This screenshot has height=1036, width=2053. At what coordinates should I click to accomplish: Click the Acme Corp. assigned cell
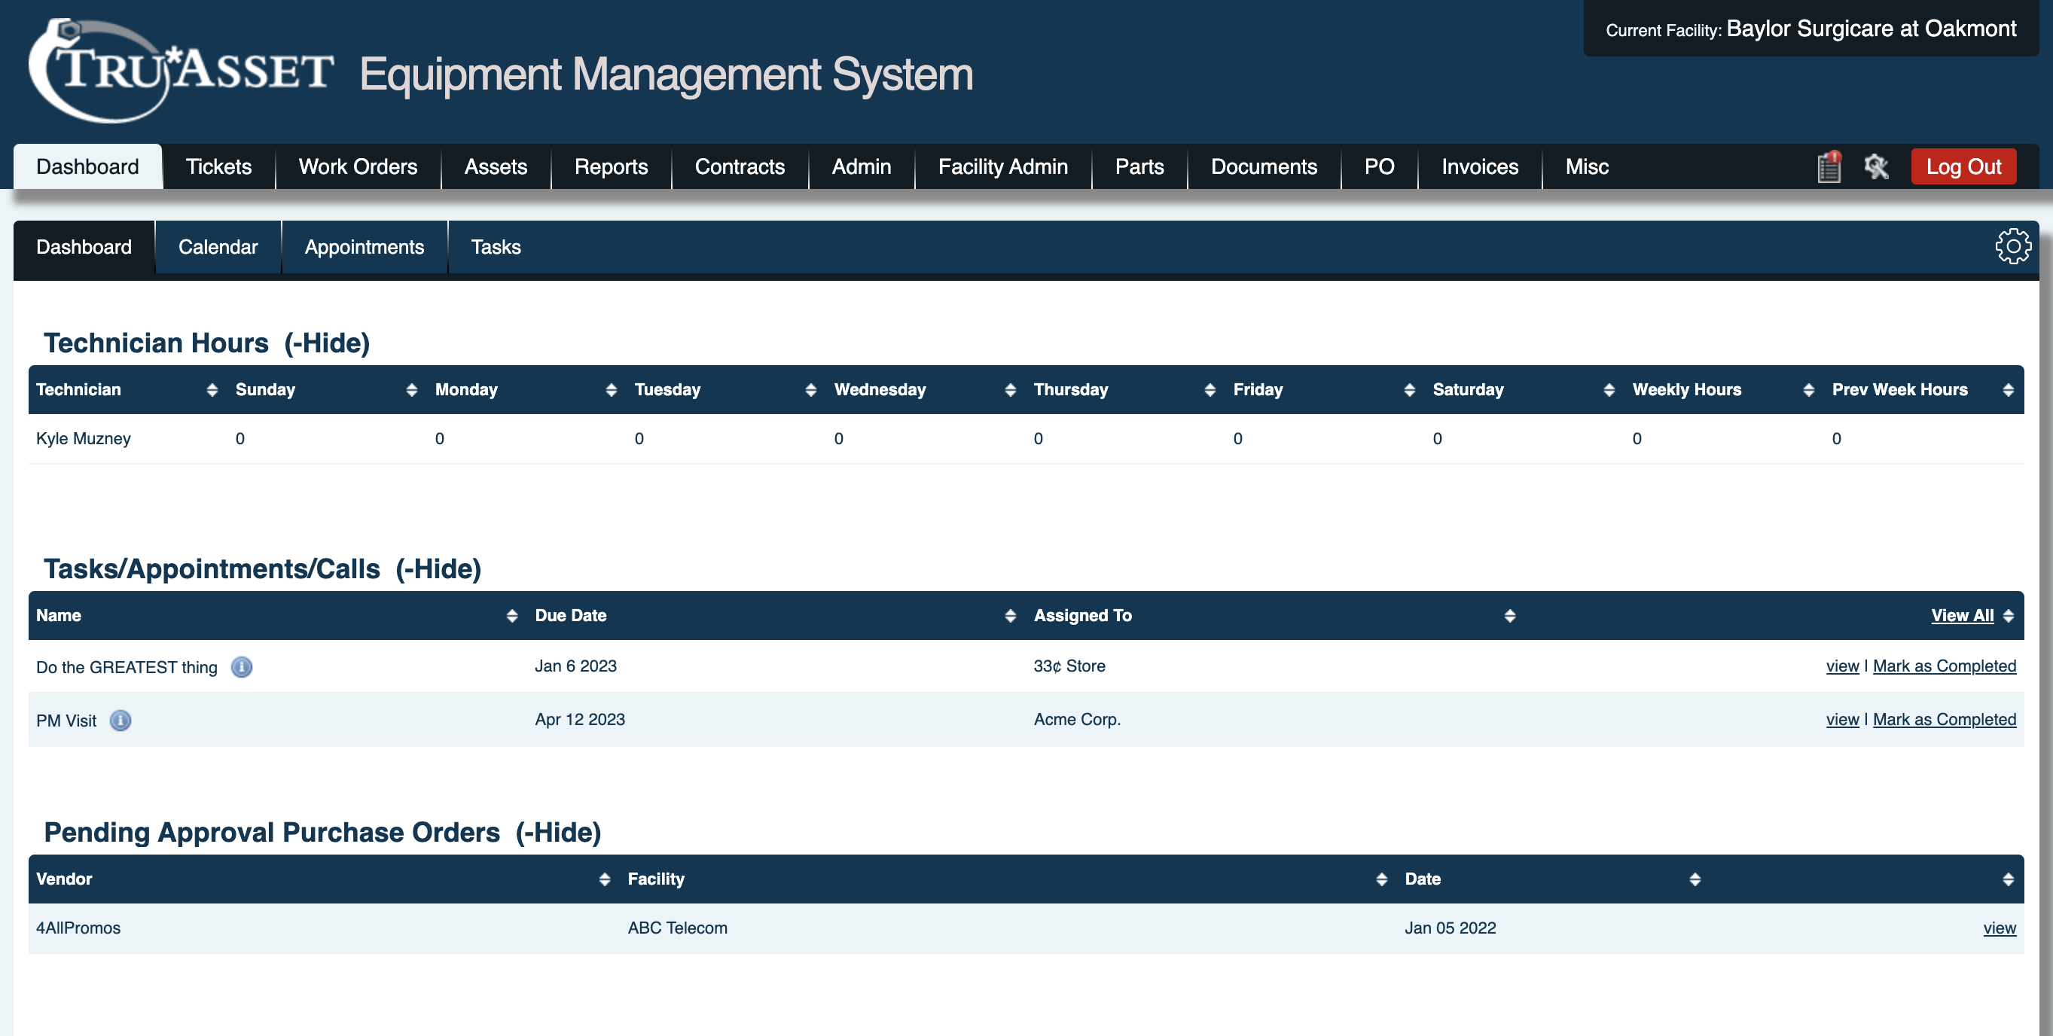pos(1078,720)
